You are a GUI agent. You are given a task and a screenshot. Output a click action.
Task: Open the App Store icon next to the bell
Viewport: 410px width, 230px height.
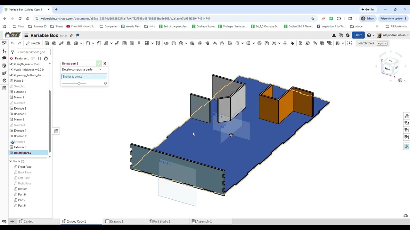click(x=341, y=35)
